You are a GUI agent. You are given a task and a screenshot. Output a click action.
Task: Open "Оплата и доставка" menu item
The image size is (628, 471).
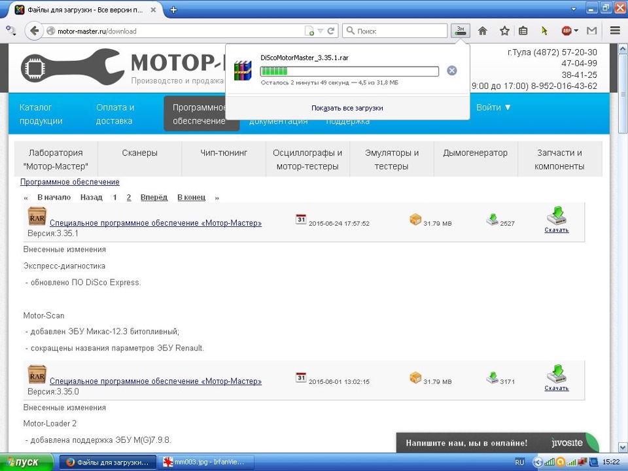point(115,114)
